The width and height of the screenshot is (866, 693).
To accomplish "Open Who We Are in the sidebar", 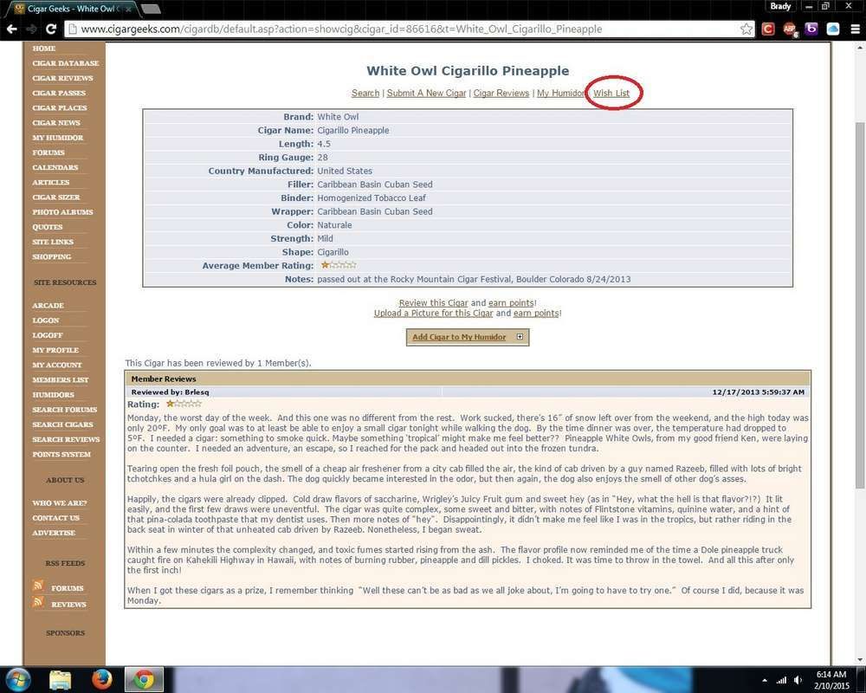I will pos(59,503).
